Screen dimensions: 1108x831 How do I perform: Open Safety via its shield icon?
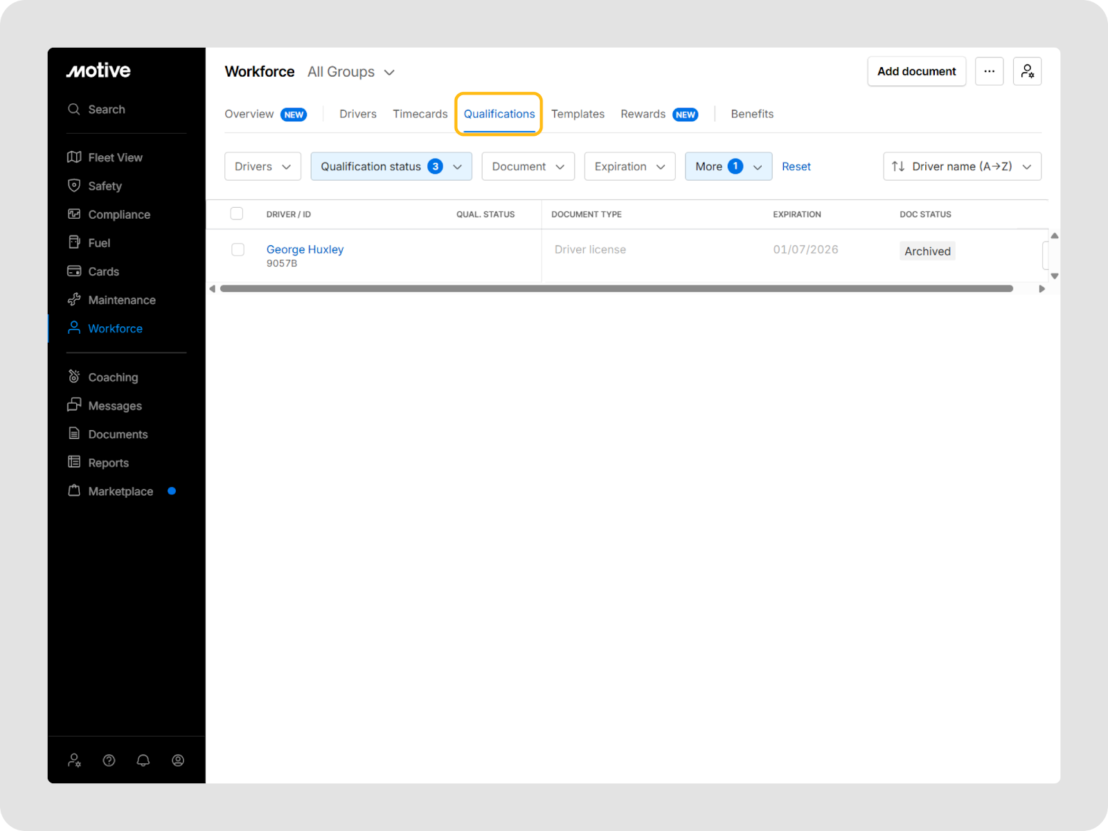[74, 186]
